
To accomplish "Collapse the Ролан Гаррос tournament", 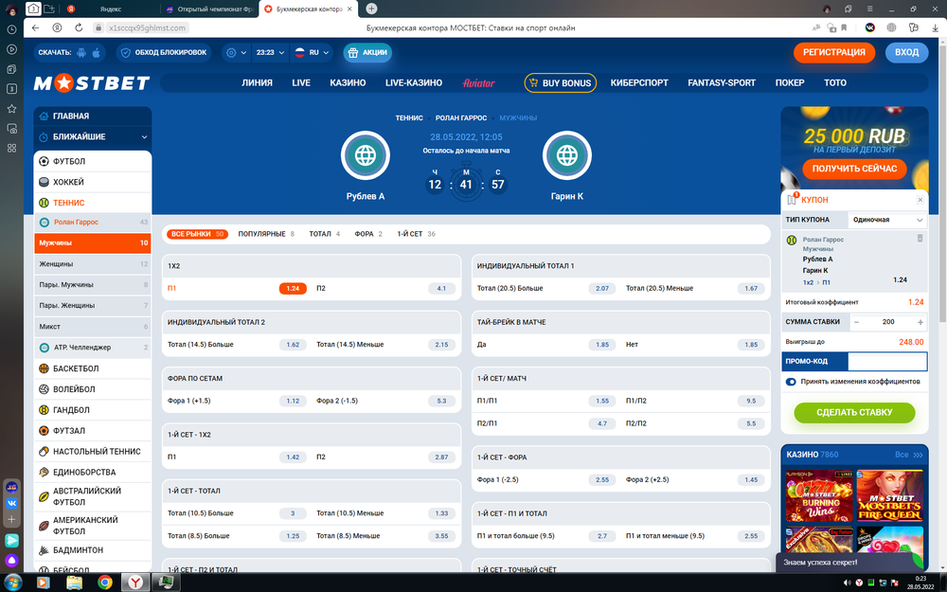I will [x=93, y=223].
